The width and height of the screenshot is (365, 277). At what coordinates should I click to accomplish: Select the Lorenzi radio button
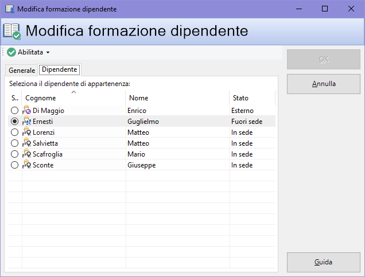[14, 132]
